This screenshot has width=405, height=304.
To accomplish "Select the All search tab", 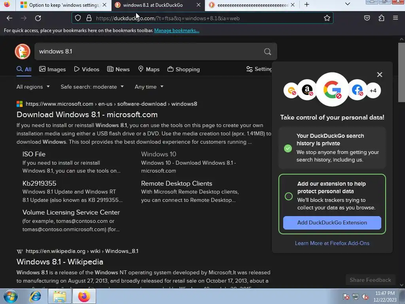I will click(24, 69).
